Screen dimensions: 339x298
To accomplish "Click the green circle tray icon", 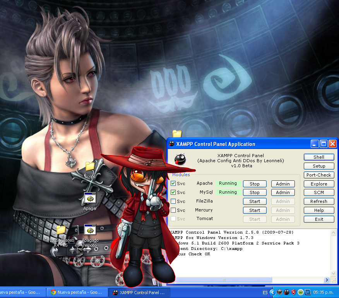I will click(301, 292).
